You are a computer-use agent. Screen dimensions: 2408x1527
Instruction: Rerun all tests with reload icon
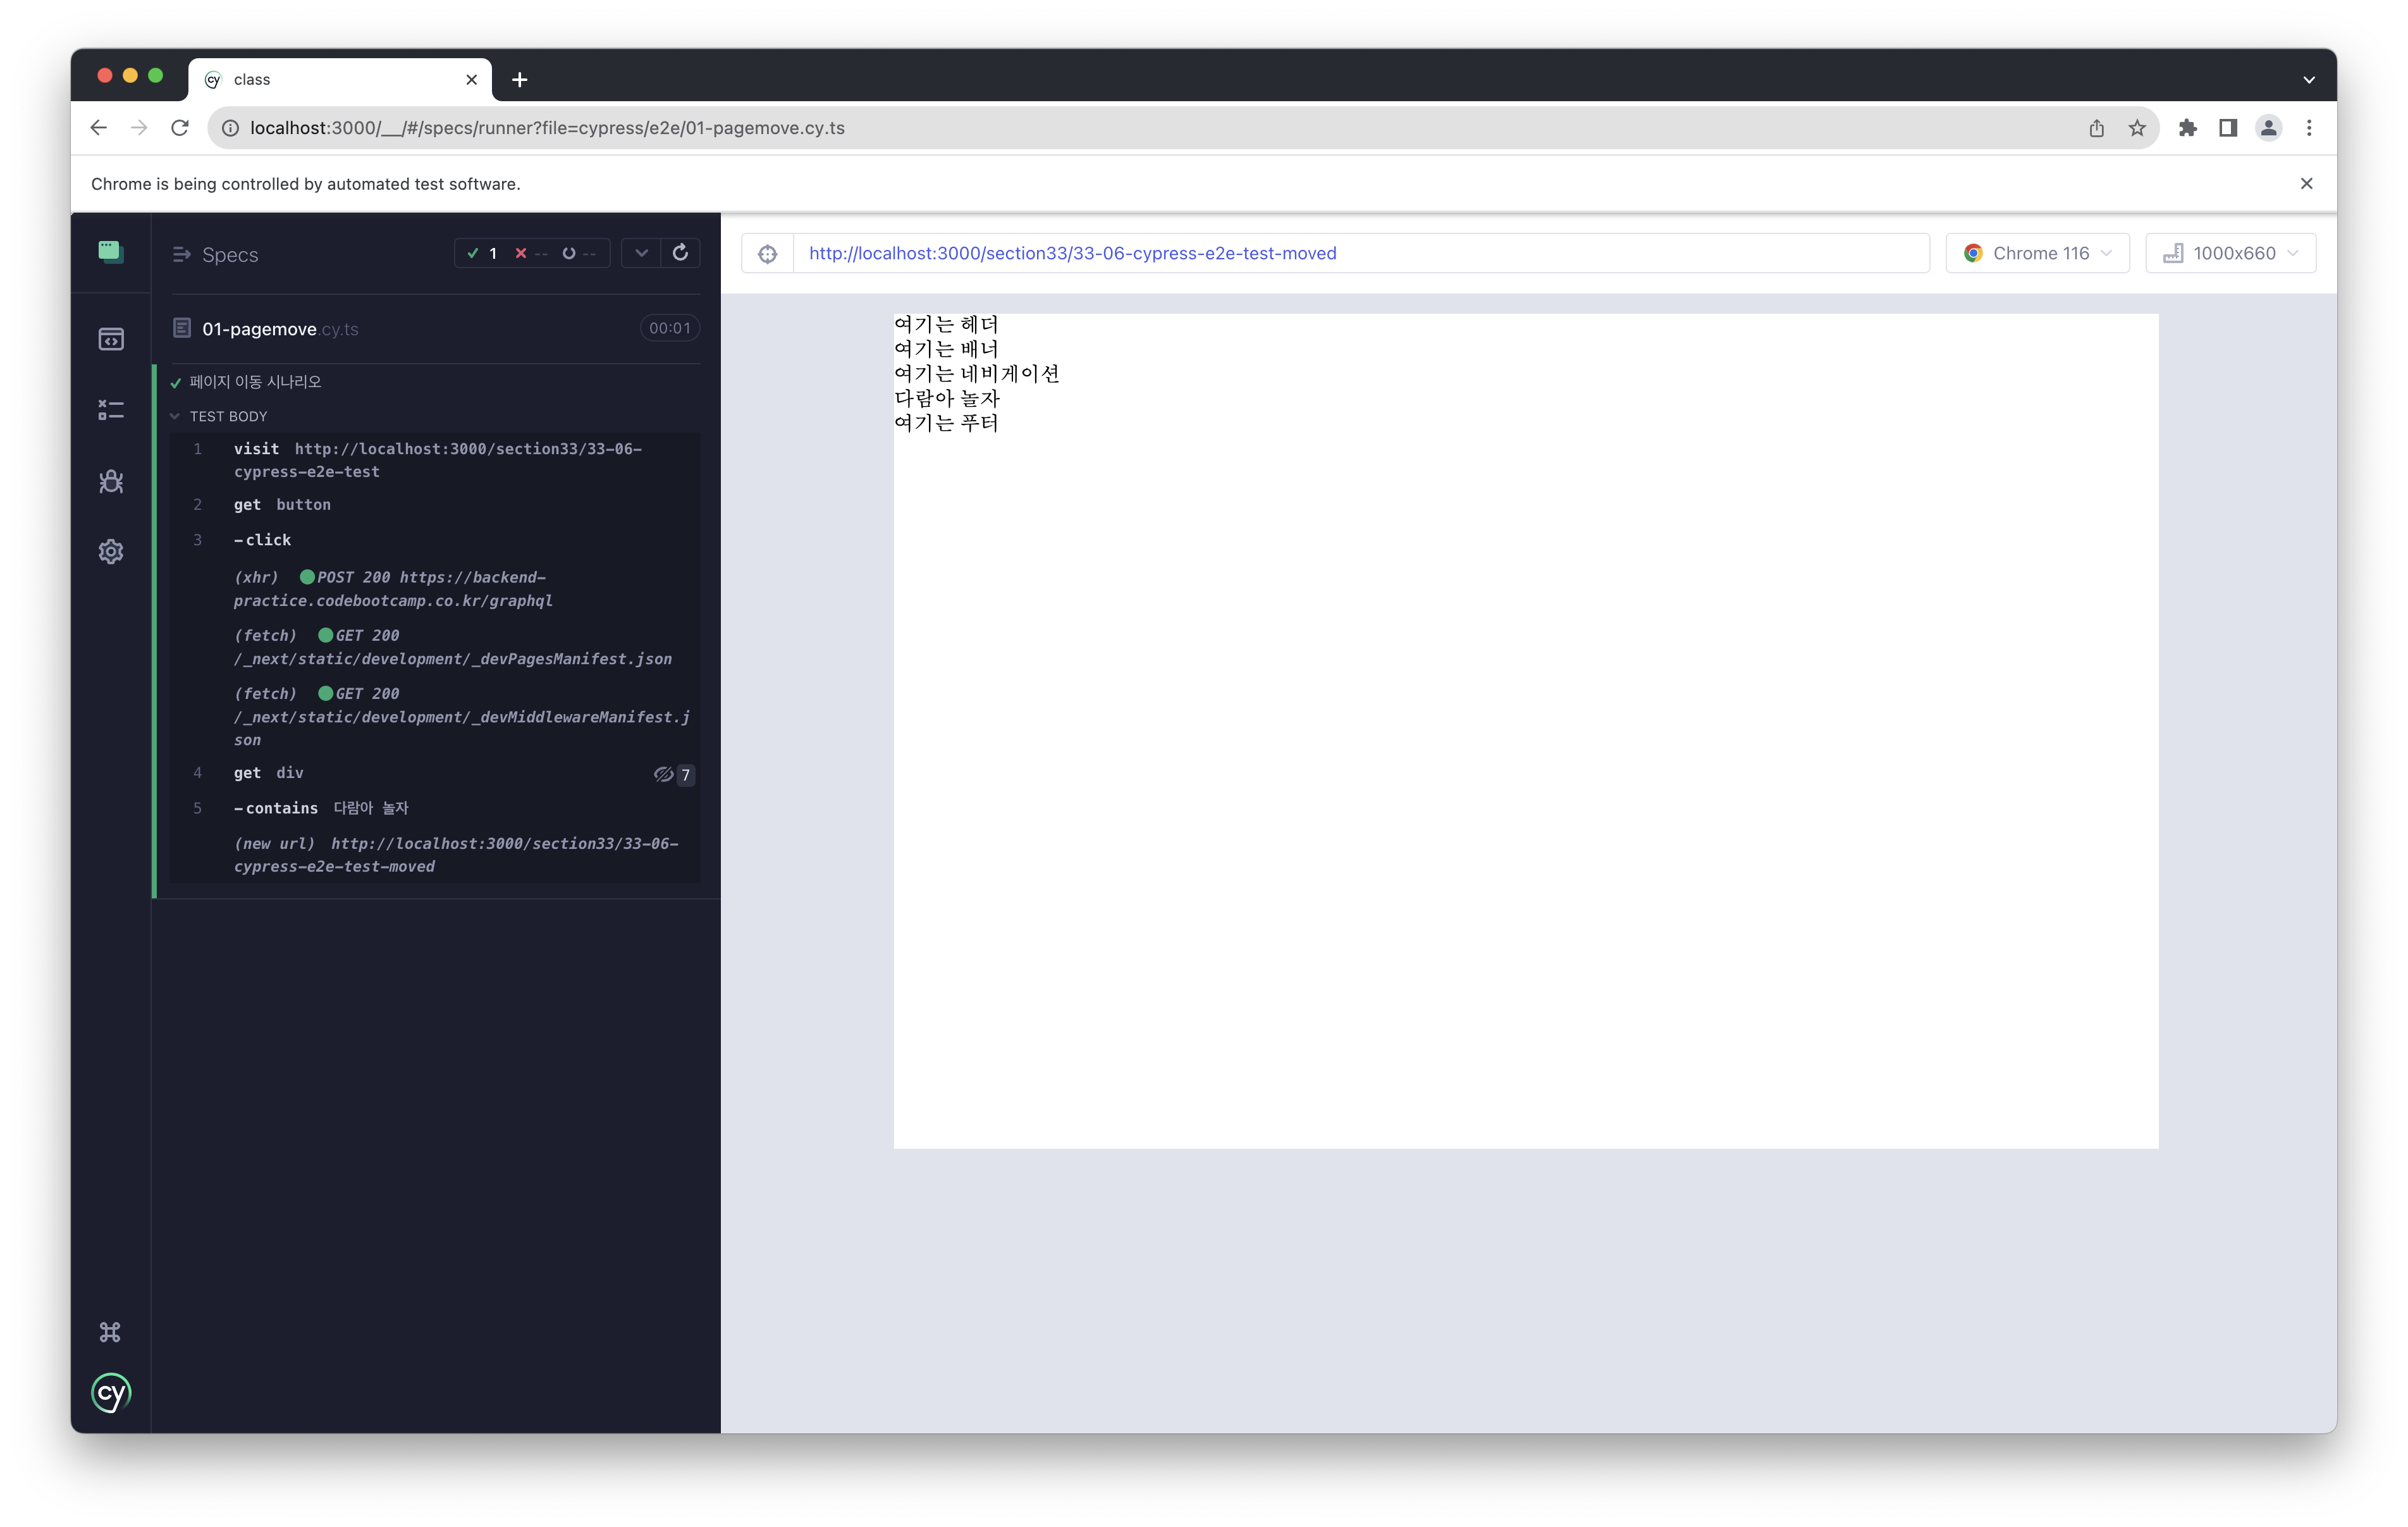tap(680, 253)
